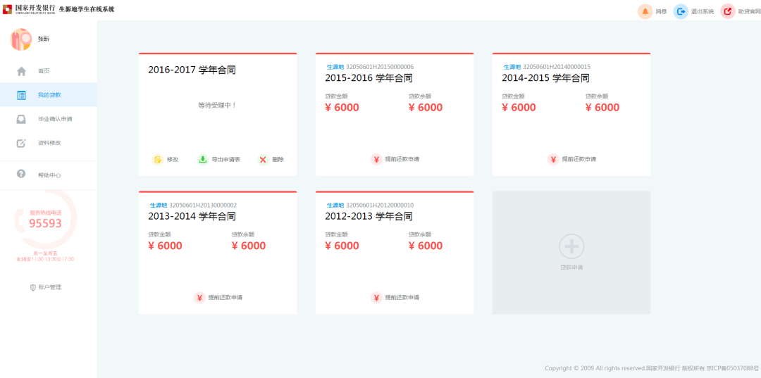
Task: Click the 2015-2016 学年合同 title
Action: [x=369, y=78]
